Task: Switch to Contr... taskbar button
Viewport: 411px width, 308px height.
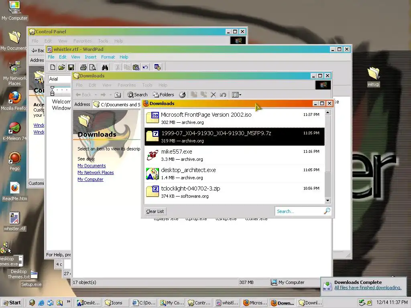Action: (199, 303)
